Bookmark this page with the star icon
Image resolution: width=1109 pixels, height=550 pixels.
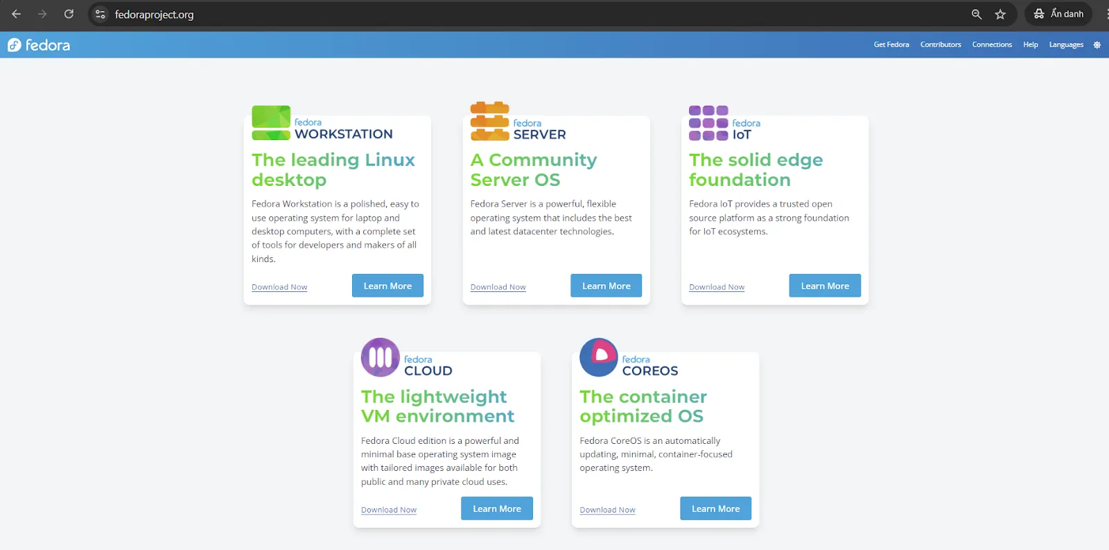(1000, 14)
